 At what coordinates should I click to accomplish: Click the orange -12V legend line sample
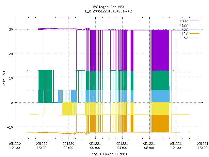click(194, 33)
